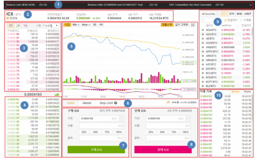255x159 pixels.
Task: Switch to BNB market tab
Action: (239, 14)
